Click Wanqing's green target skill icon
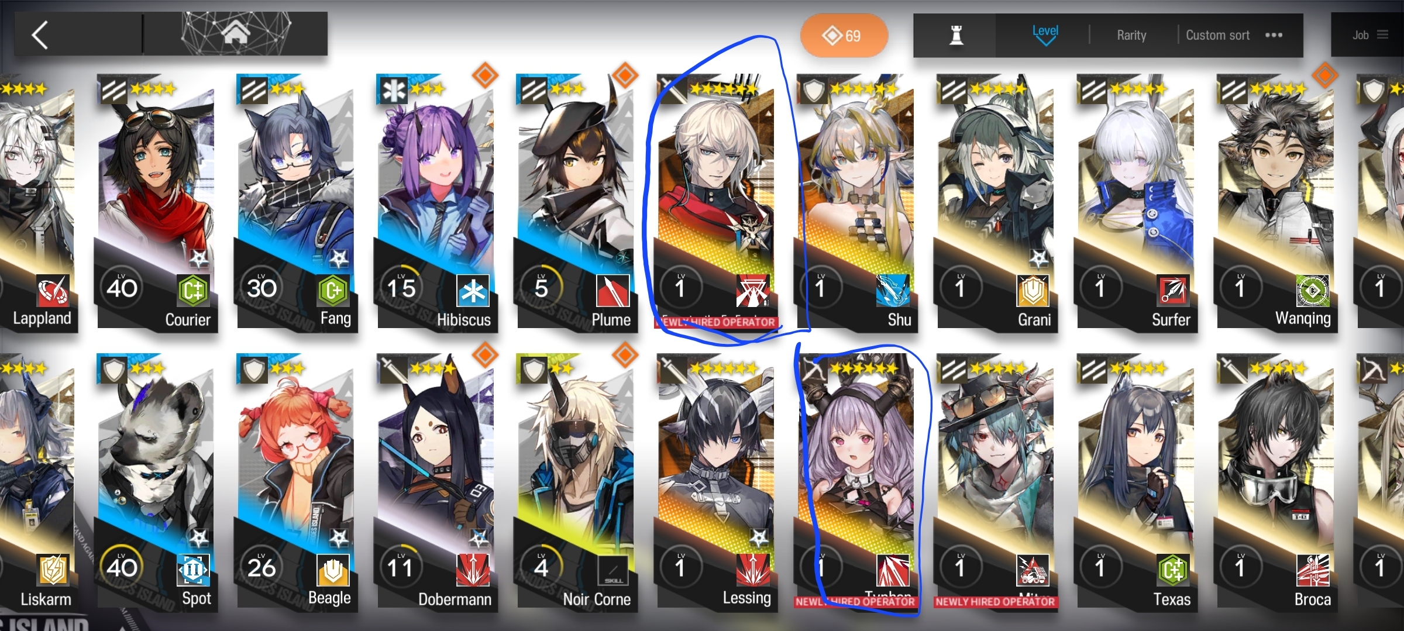Screen dimensions: 1404x631 click(x=1313, y=290)
